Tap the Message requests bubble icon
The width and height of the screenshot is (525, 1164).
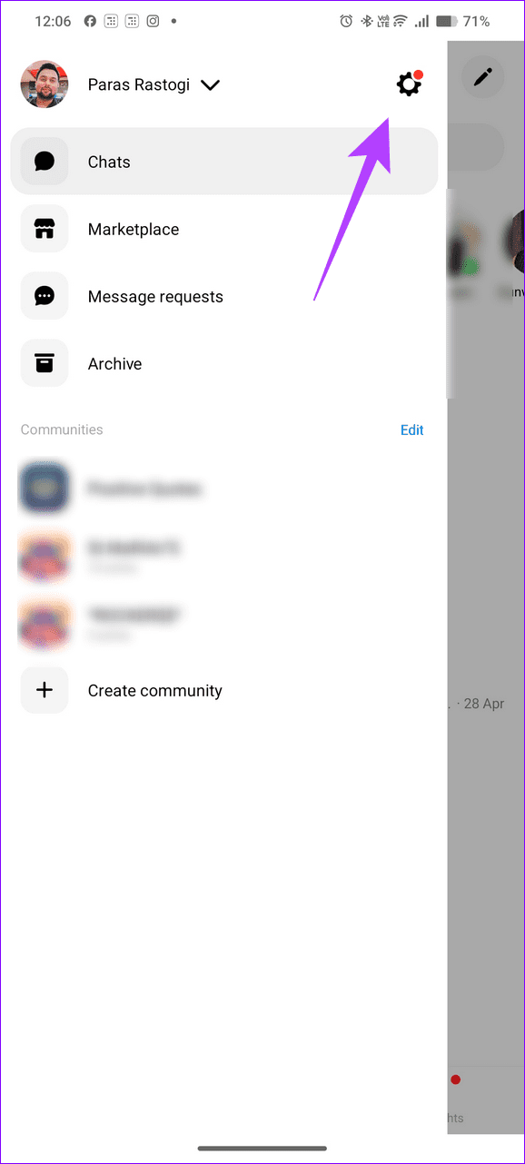(45, 296)
